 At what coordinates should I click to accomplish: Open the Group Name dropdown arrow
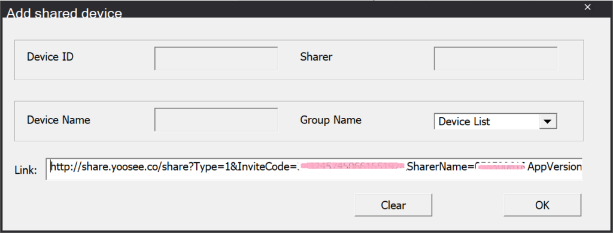(x=548, y=122)
